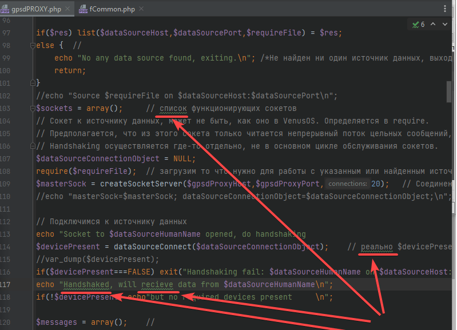Click the fold end marker at line 106
The image size is (457, 330).
[x=33, y=146]
